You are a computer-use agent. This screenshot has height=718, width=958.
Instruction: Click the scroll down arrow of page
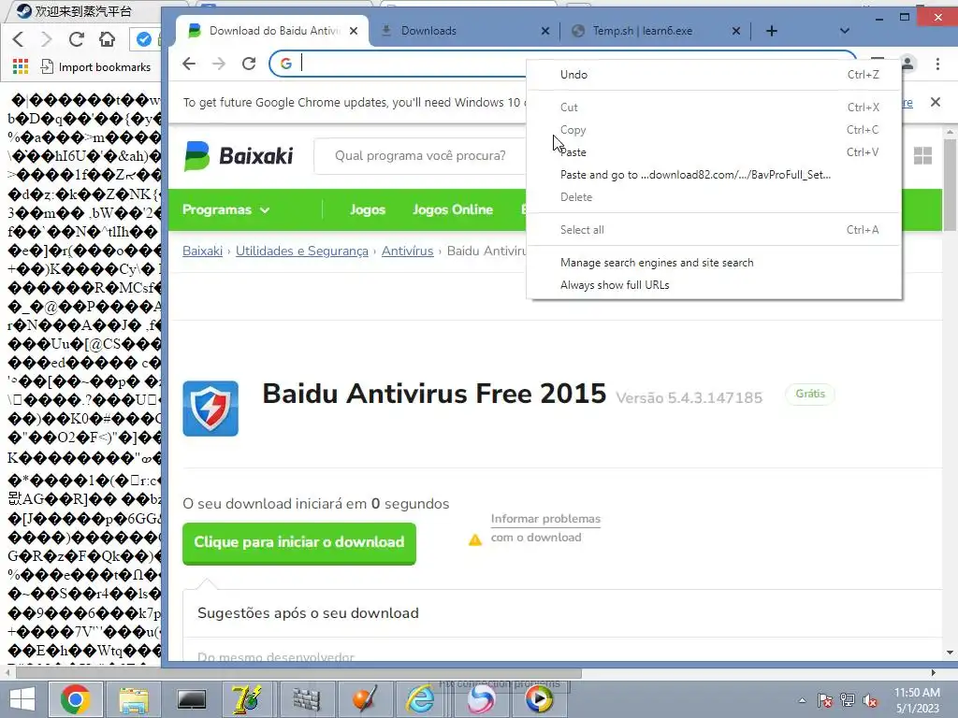(950, 653)
